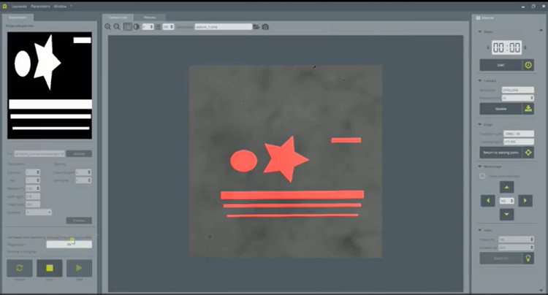Click Return to starting point button
Screen dimensions: 548x295
click(x=501, y=153)
